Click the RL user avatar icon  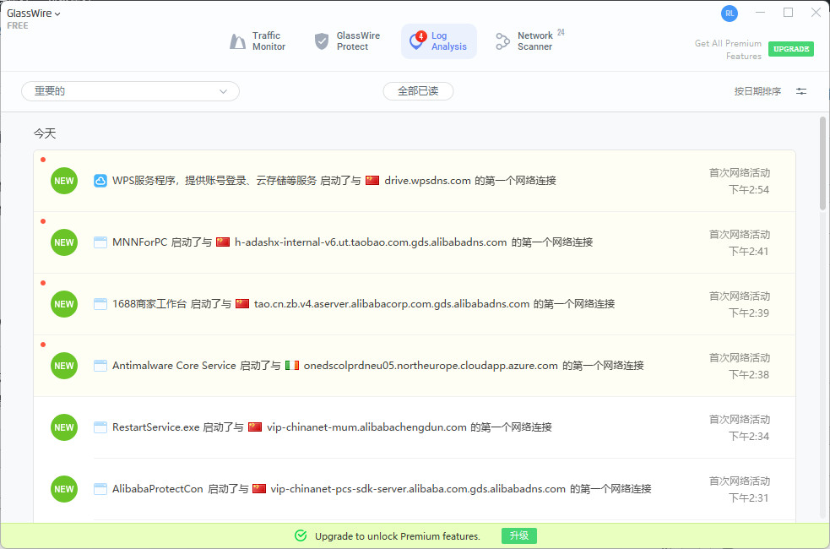coord(730,13)
